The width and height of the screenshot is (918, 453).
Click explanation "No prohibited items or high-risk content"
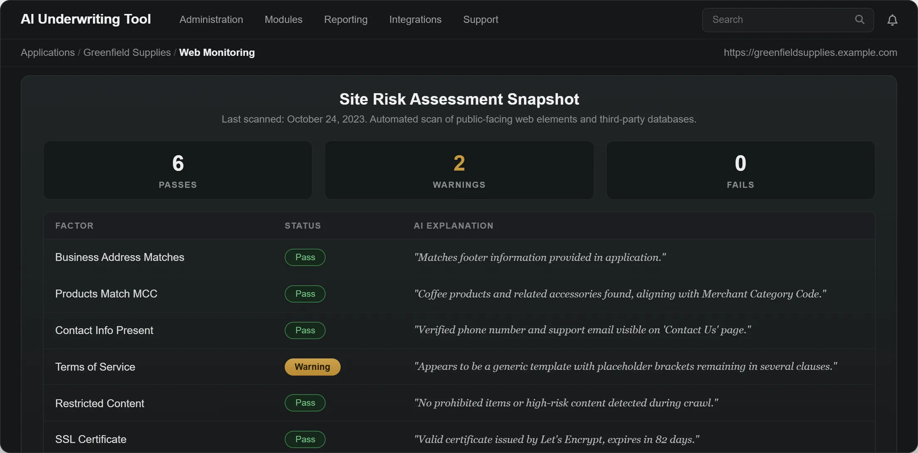[x=566, y=403]
